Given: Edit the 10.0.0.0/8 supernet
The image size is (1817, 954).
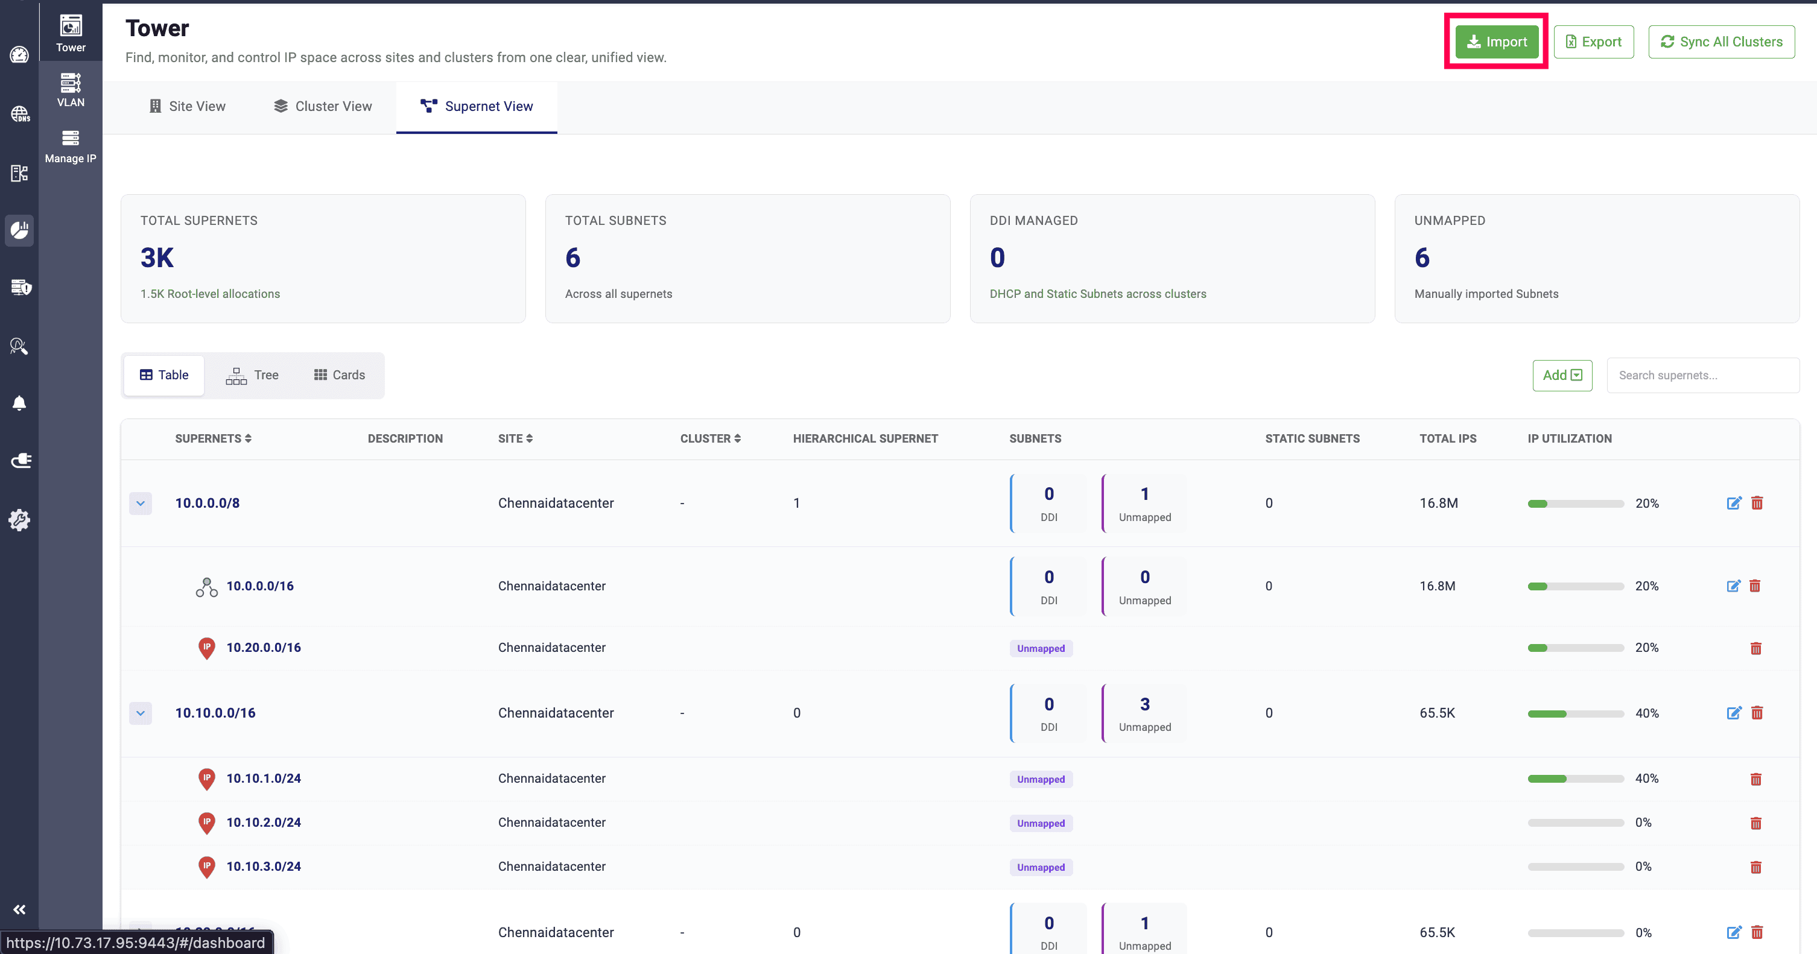Looking at the screenshot, I should (1733, 503).
